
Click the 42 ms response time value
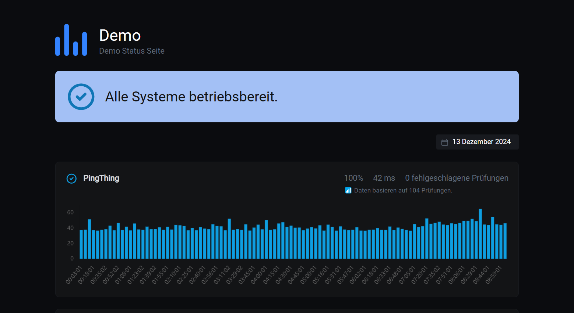point(384,178)
